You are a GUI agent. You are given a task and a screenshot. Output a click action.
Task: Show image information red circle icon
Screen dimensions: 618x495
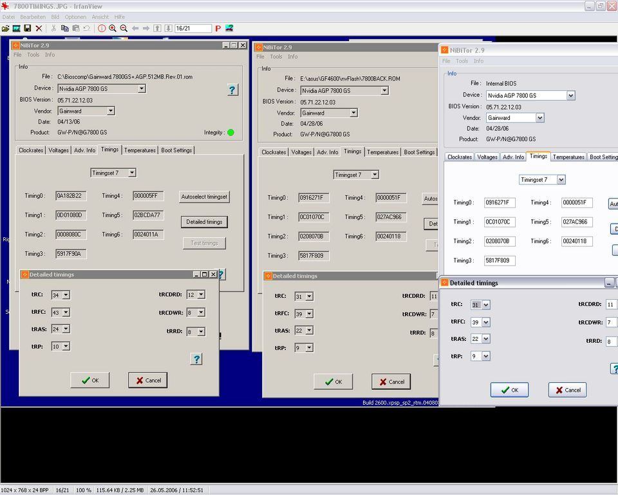tap(102, 28)
